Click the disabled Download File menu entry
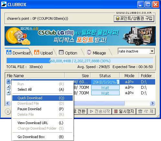This screenshot has height=141, width=161. [x=42, y=103]
